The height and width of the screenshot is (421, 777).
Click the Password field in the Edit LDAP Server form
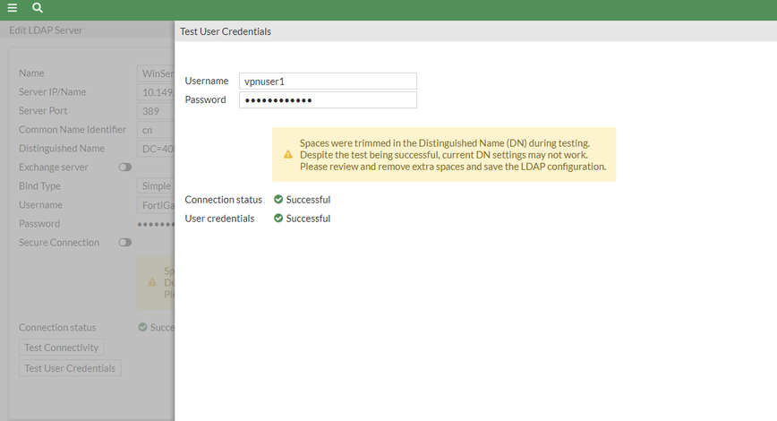156,224
